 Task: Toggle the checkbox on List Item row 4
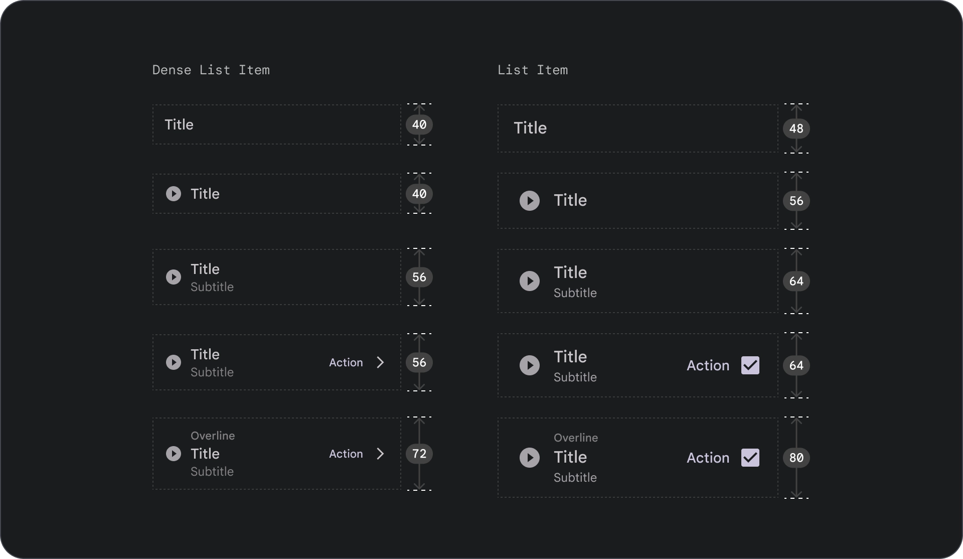(x=749, y=365)
